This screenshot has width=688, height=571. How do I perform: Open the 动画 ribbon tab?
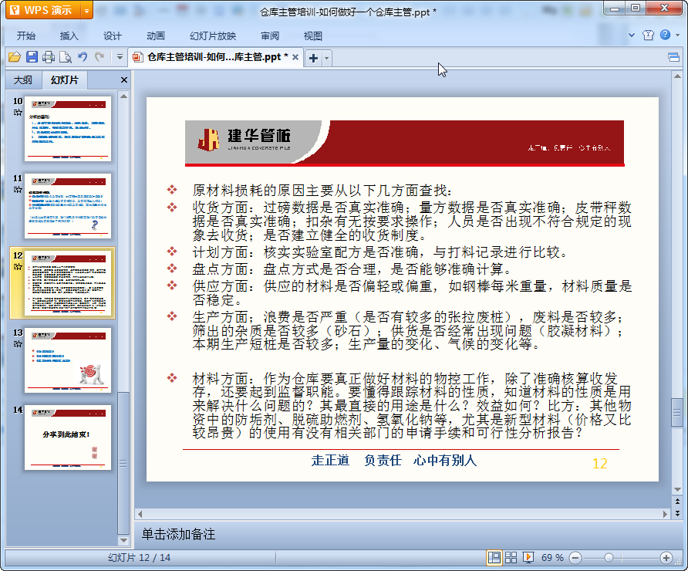tap(155, 36)
